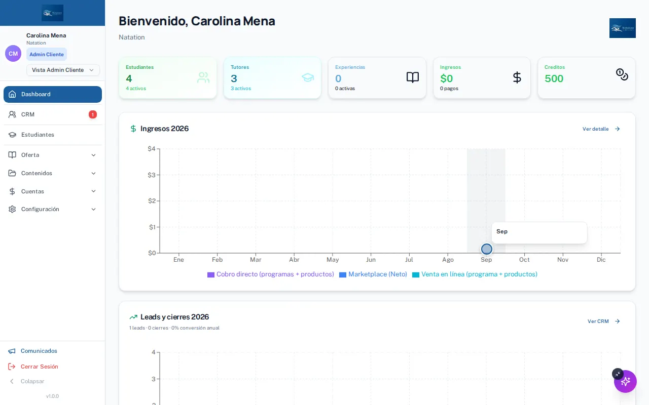This screenshot has width=649, height=405.
Task: Go to Estudiantes in sidebar
Action: tap(53, 135)
